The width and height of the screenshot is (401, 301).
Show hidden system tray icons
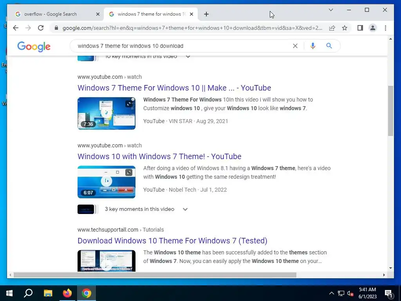[x=331, y=293]
